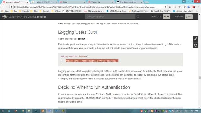Click the taskbar clock showing 10:34 AM
The image size is (201, 113).
point(194,111)
